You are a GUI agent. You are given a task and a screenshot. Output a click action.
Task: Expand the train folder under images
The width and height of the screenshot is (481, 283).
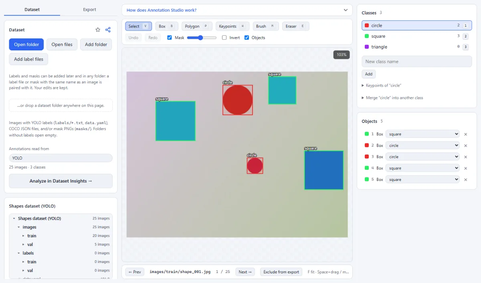23,236
